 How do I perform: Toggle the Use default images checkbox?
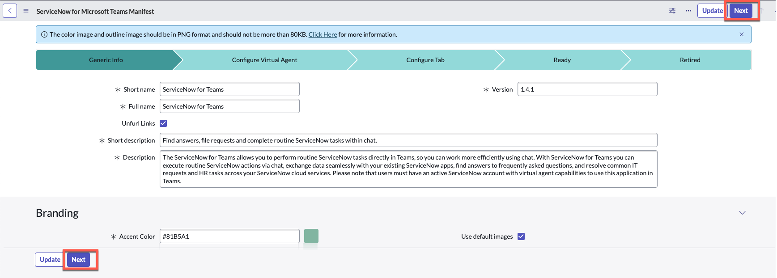(x=521, y=236)
